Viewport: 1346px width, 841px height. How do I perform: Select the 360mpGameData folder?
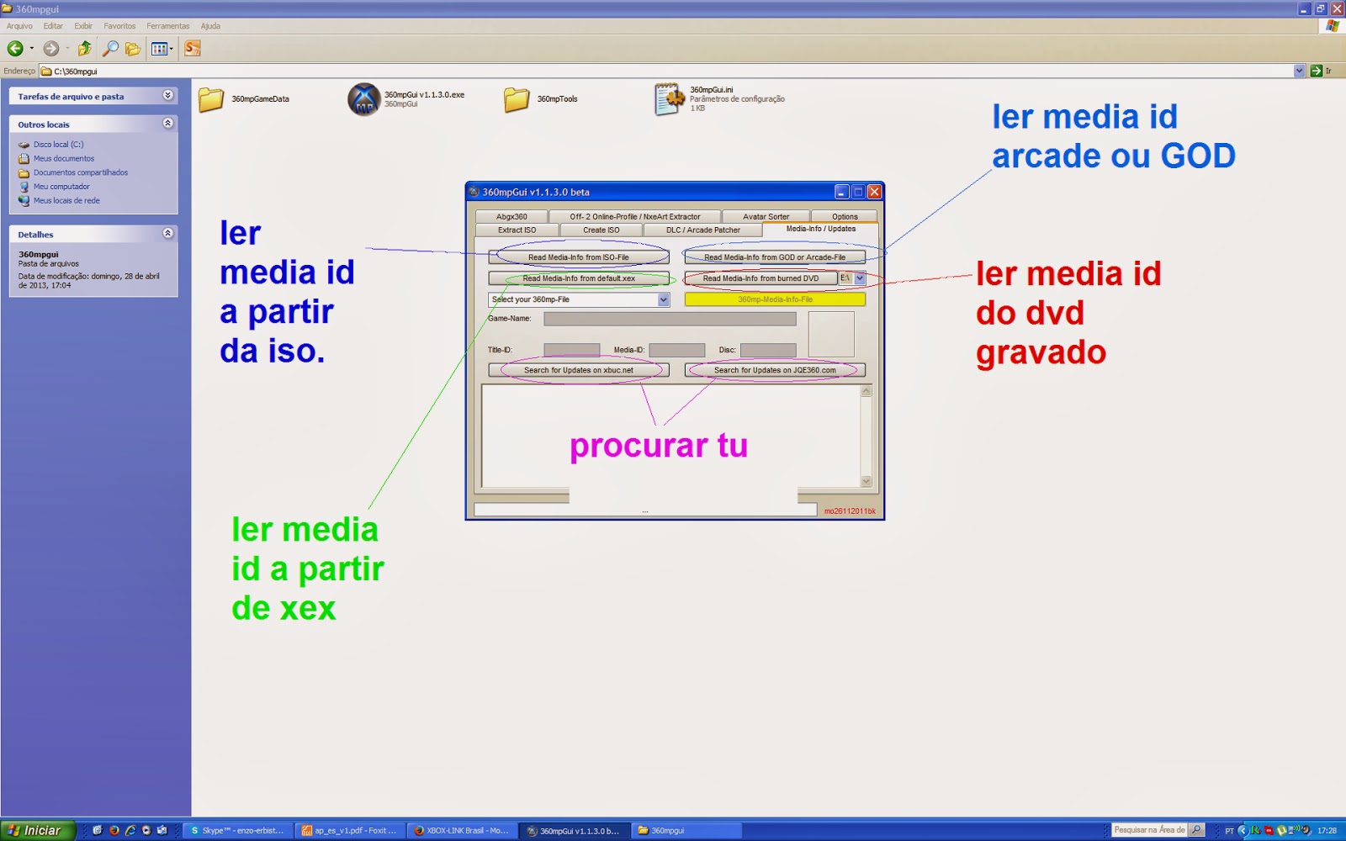[x=245, y=99]
